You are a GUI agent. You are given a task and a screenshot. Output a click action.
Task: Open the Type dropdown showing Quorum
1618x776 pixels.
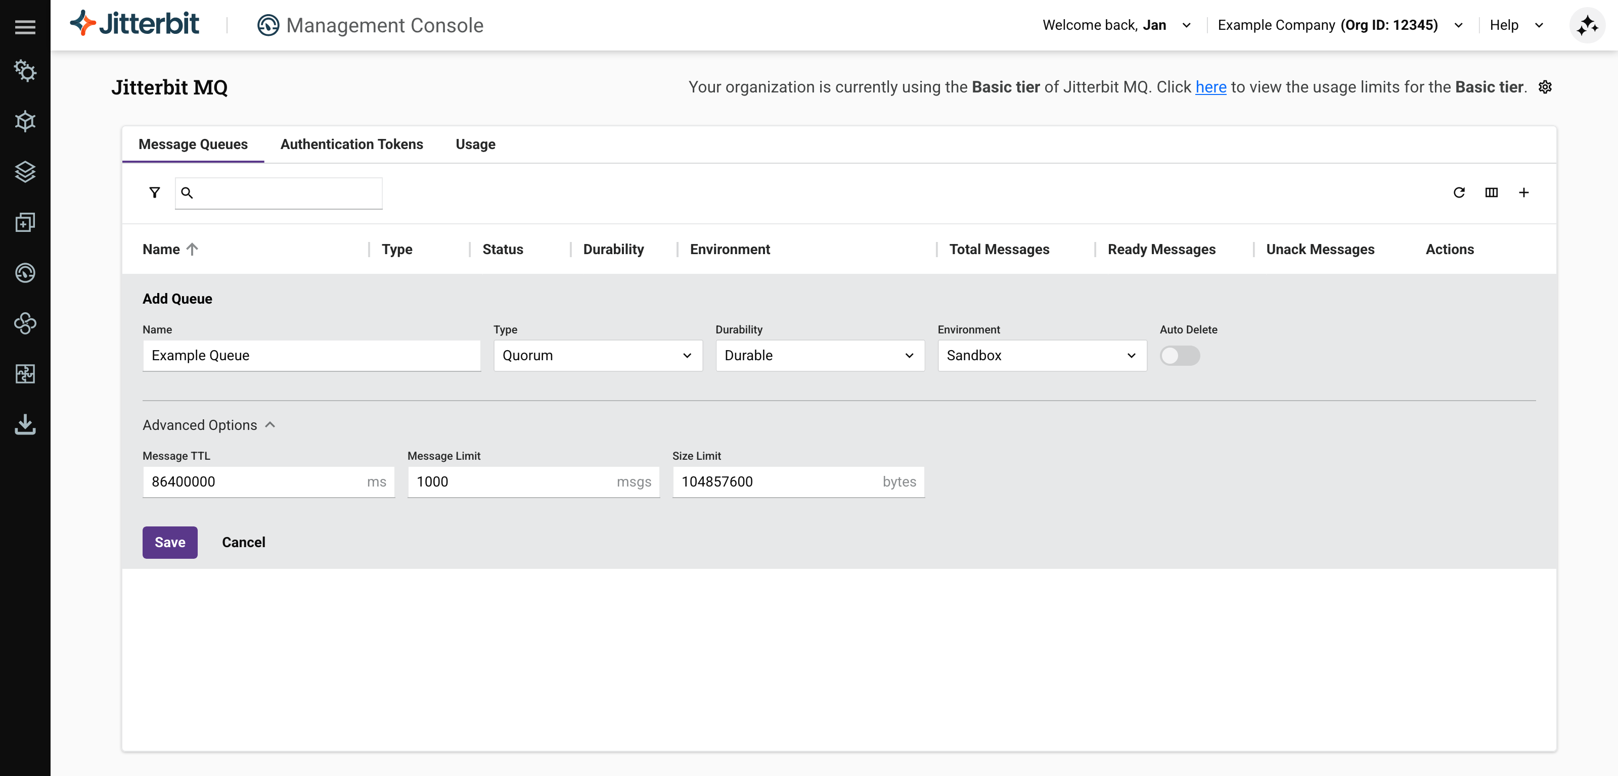point(597,355)
